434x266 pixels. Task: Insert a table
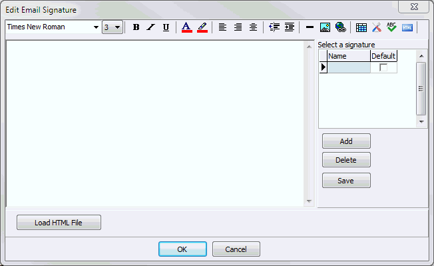[361, 27]
